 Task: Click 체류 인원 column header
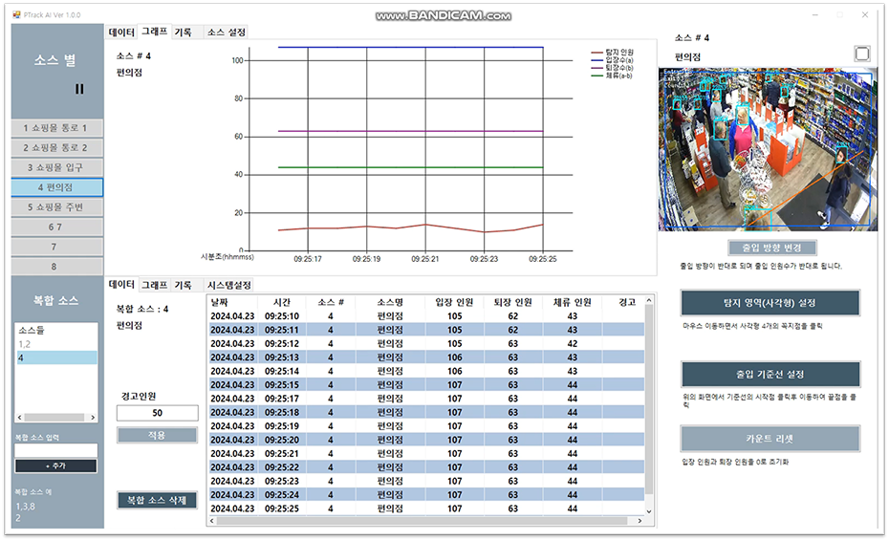pos(572,302)
